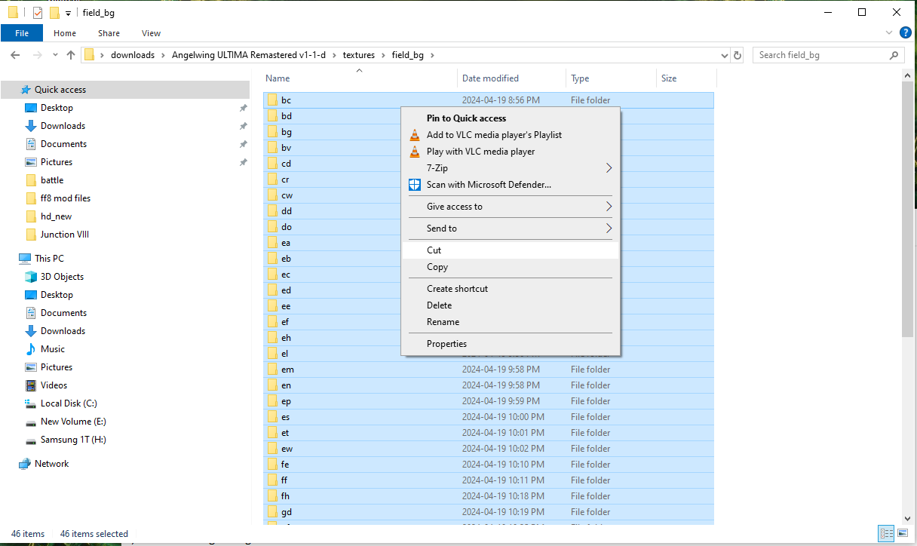The width and height of the screenshot is (917, 546).
Task: Click the Refresh icon beside address bar
Action: 738,55
